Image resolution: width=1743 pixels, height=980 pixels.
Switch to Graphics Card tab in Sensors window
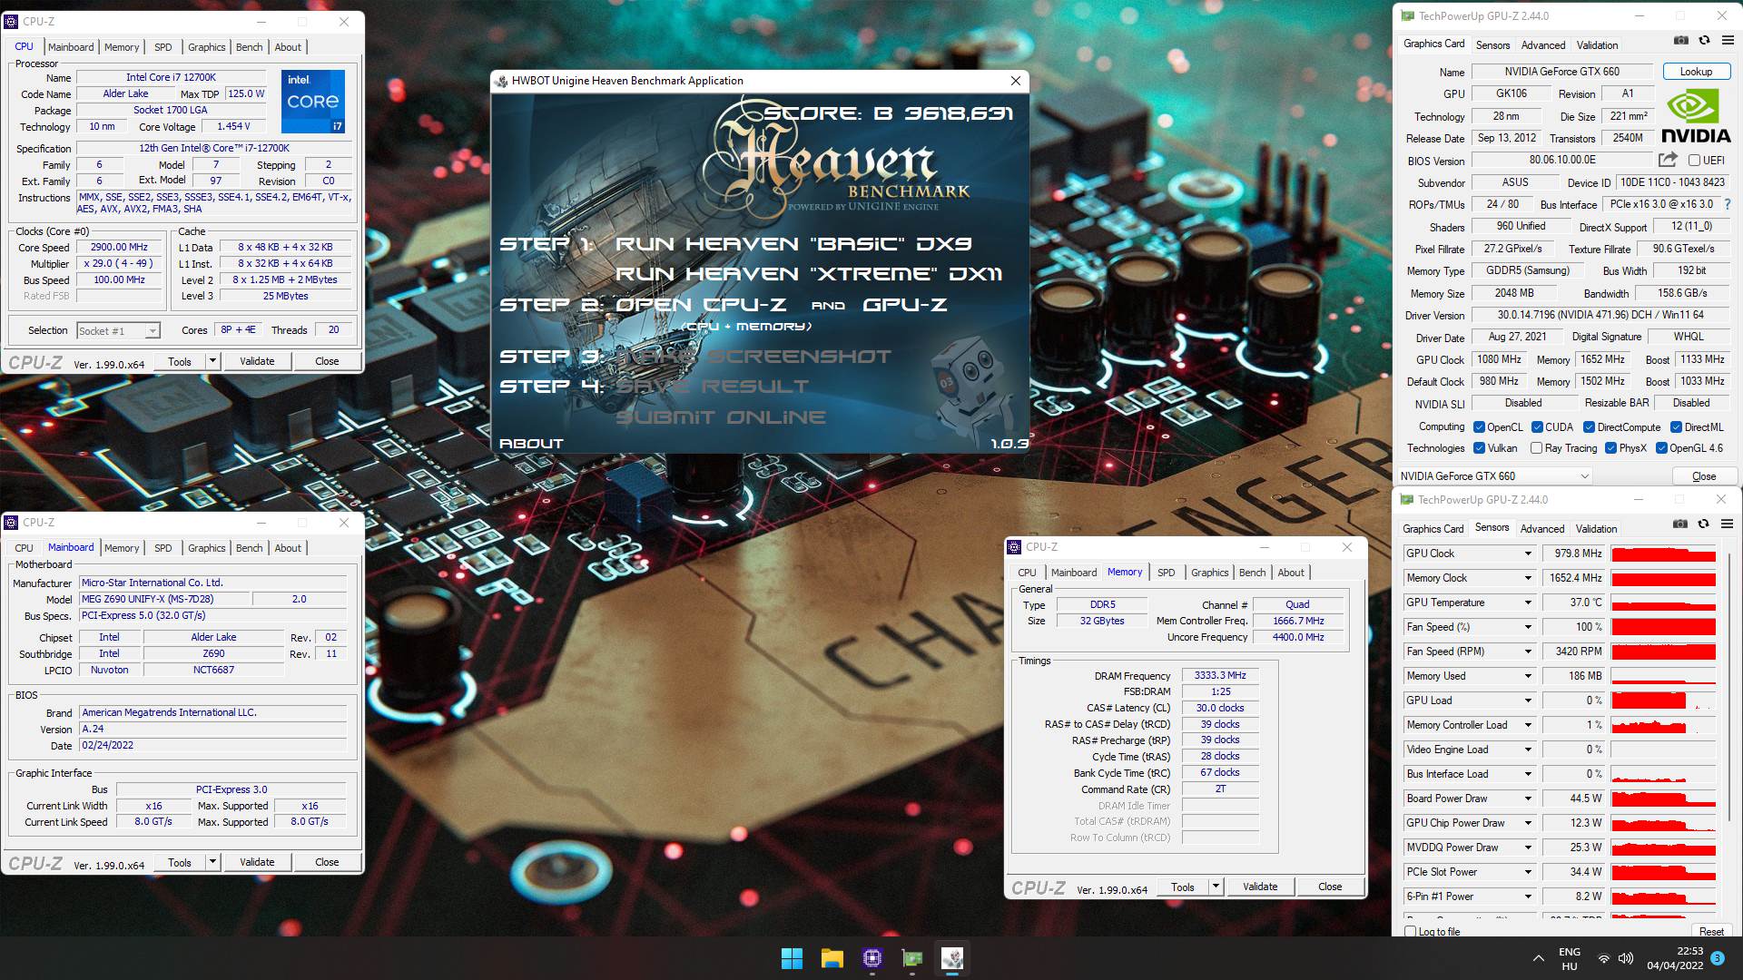pos(1433,528)
